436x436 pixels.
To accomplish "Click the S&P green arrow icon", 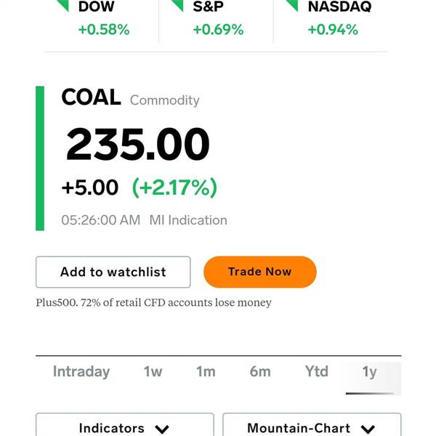I will click(x=177, y=6).
